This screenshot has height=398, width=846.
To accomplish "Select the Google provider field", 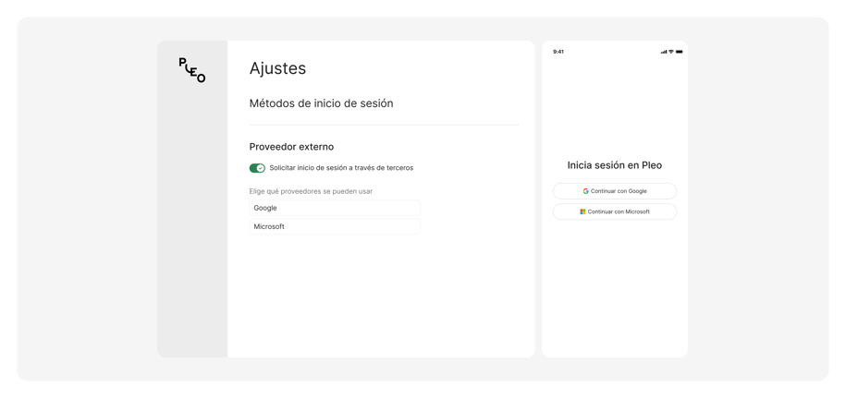I will click(335, 208).
